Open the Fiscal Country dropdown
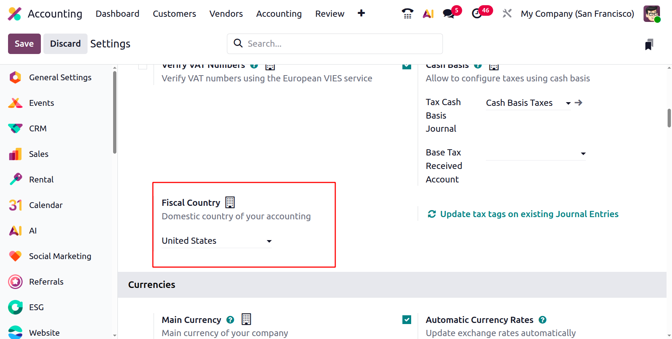This screenshot has width=672, height=339. pos(217,241)
